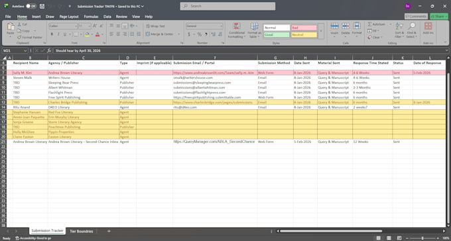Click the horizontal scrollbar thumb

coord(331,231)
